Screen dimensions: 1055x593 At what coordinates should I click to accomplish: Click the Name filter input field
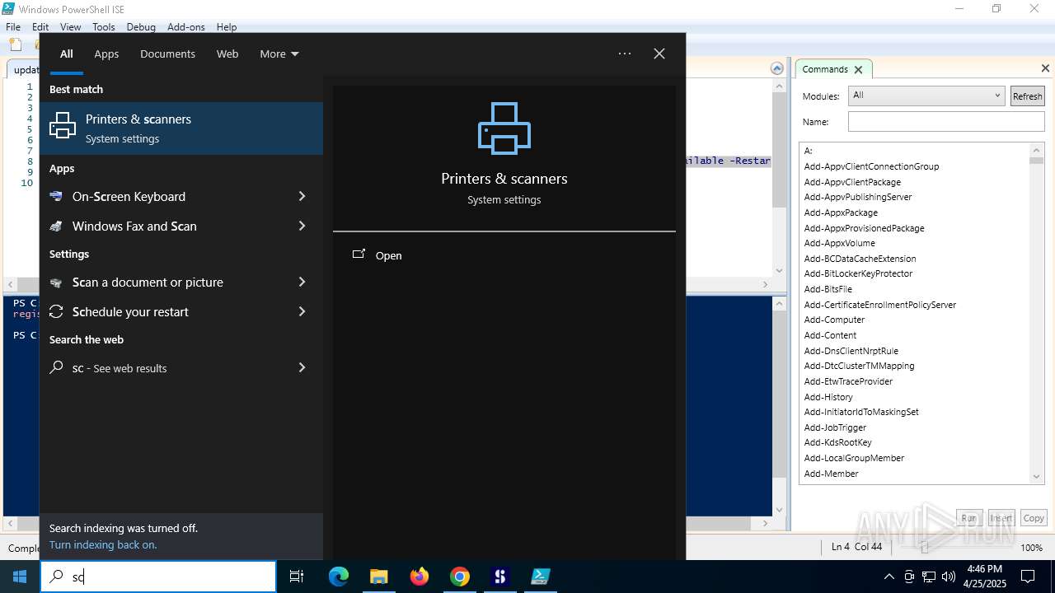click(x=946, y=122)
